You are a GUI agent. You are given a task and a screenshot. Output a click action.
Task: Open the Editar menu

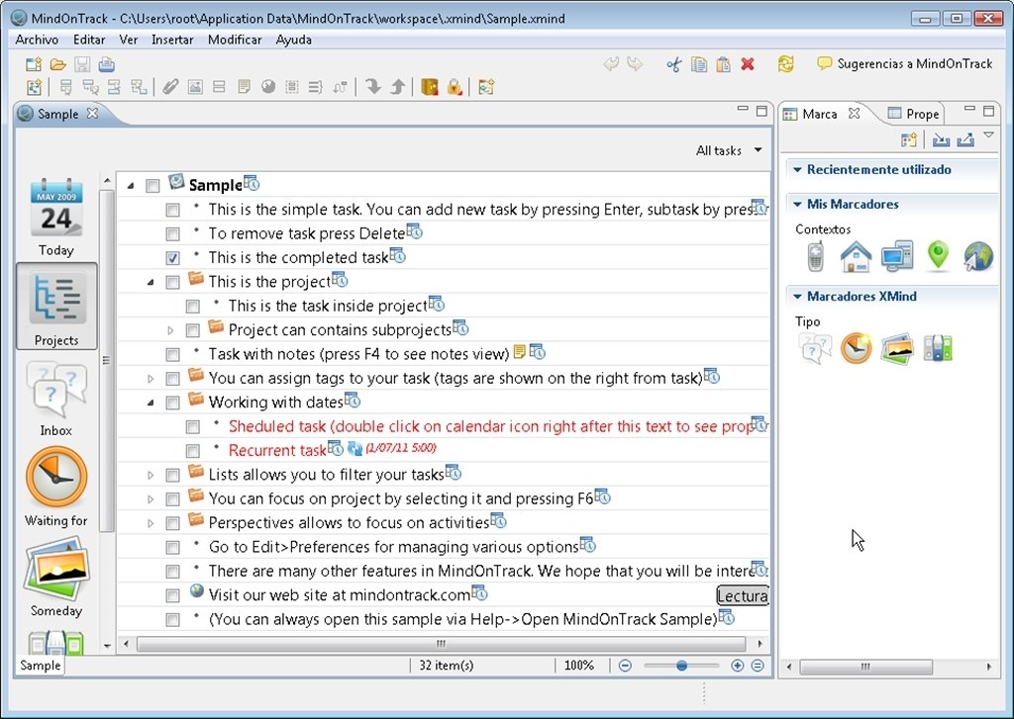89,40
